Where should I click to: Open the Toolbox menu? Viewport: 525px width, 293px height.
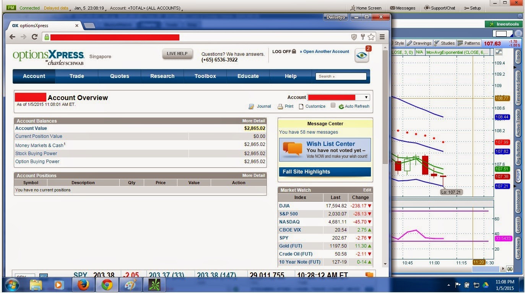point(205,76)
